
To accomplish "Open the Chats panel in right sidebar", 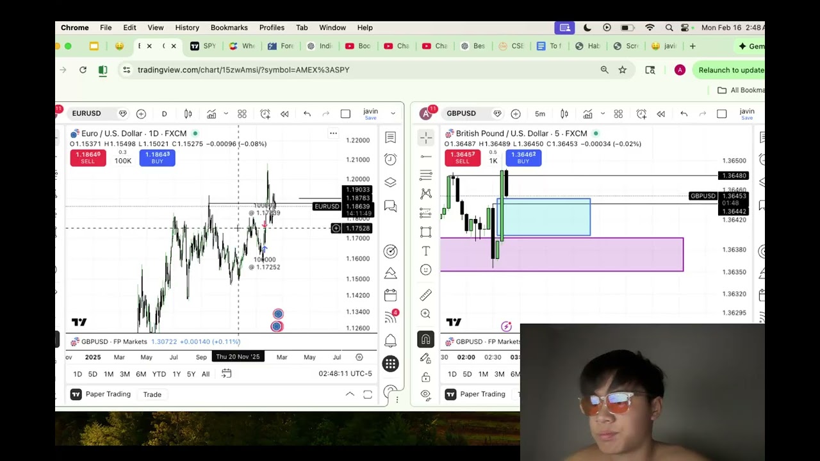I will click(390, 206).
